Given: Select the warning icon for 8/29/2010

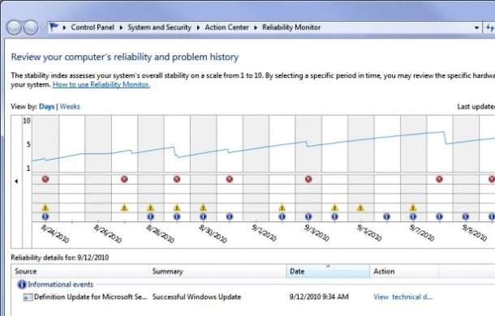Looking at the screenshot, I should [177, 207].
